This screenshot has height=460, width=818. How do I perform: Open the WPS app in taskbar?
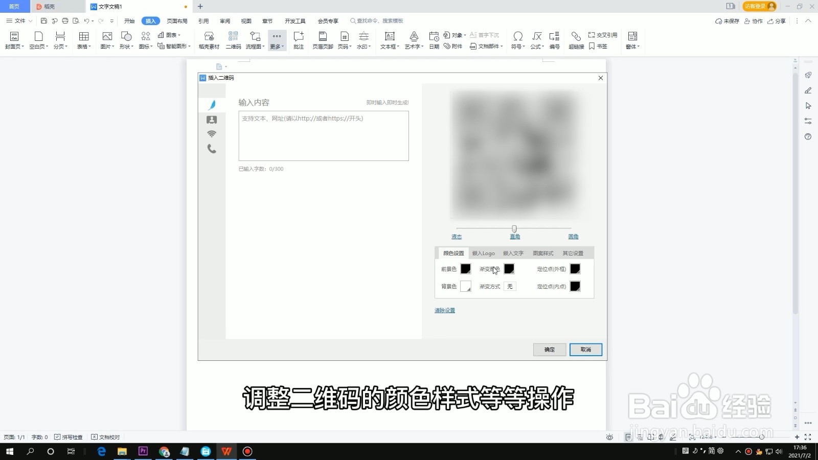pyautogui.click(x=226, y=451)
